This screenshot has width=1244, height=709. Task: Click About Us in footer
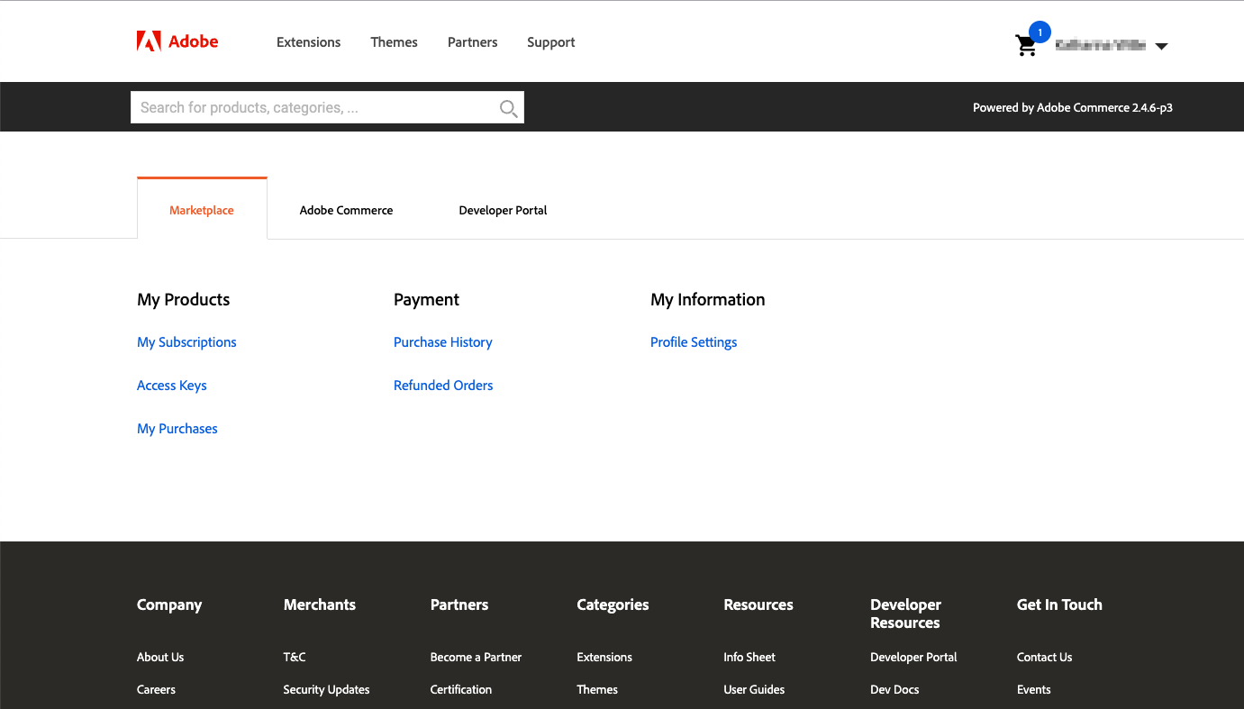click(160, 657)
